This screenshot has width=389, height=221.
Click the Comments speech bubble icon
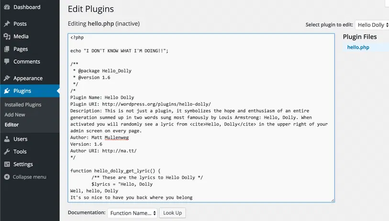pyautogui.click(x=7, y=62)
